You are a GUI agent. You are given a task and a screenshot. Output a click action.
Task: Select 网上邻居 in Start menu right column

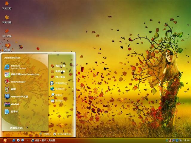58,77
